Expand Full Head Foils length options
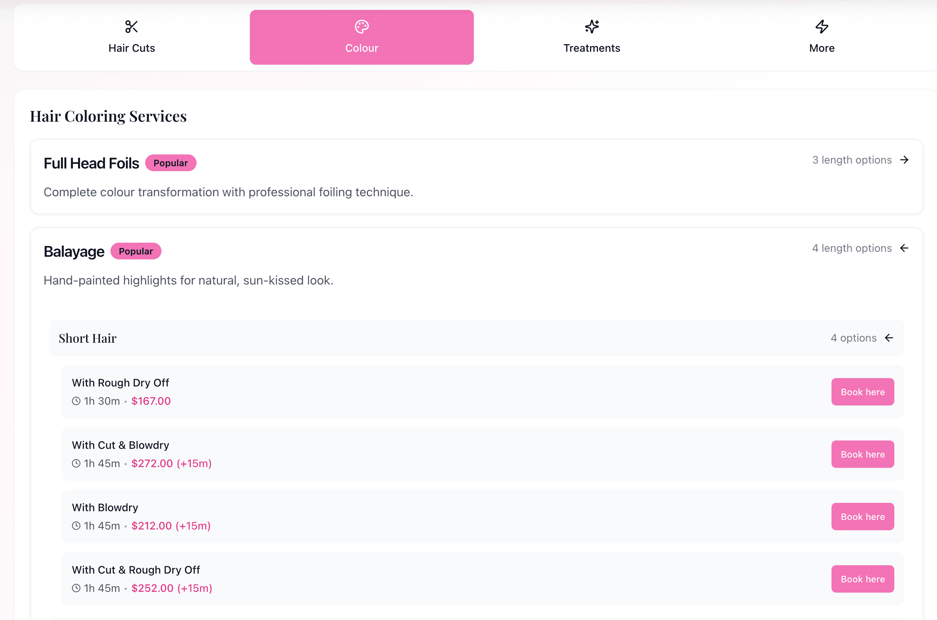The width and height of the screenshot is (937, 620). click(x=859, y=160)
